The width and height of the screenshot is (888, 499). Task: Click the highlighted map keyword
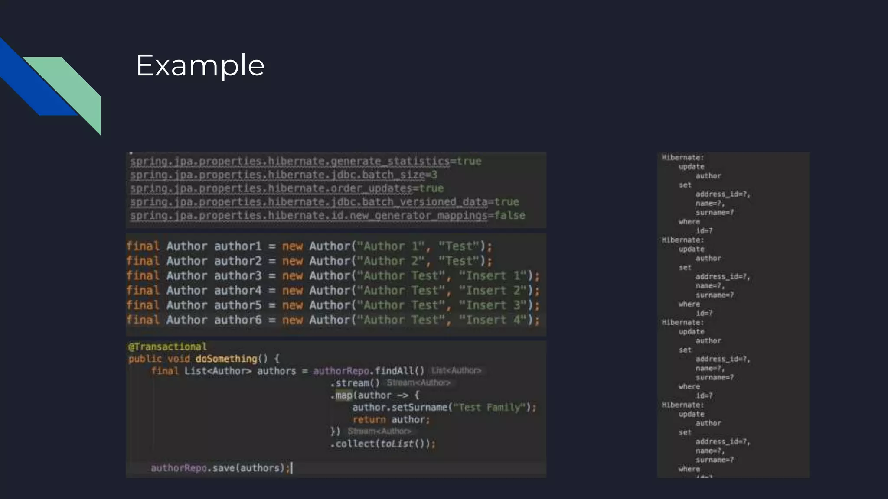coord(344,395)
